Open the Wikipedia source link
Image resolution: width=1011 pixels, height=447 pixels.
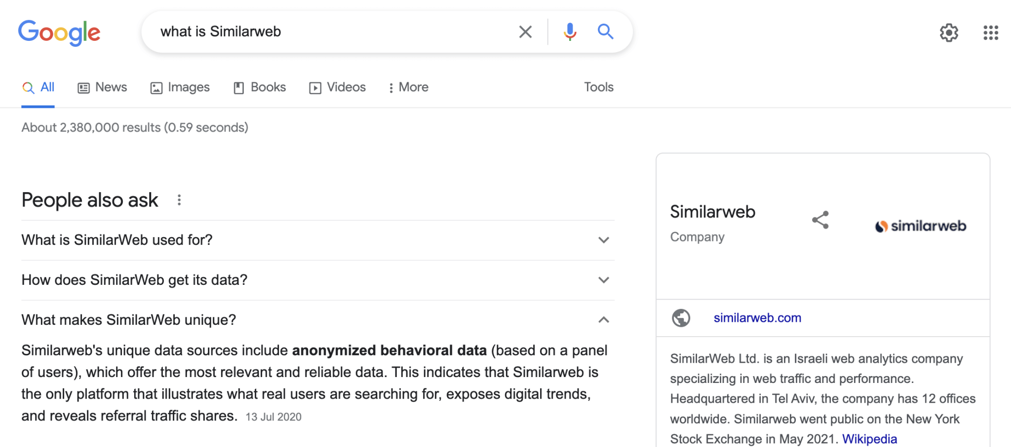869,439
